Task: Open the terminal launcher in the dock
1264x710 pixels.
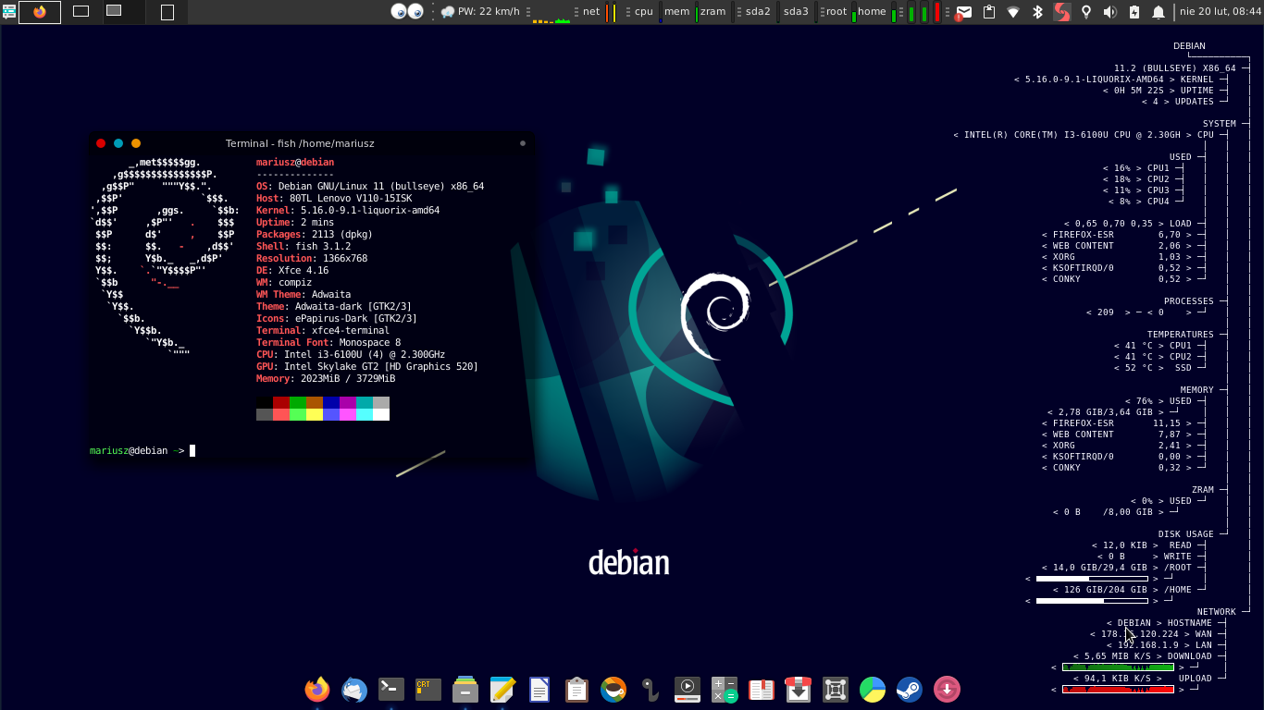Action: (391, 689)
